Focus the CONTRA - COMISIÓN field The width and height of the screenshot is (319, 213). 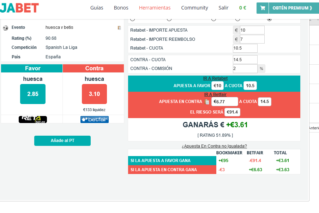click(x=245, y=69)
